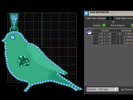Click the green Update arrow button
The image size is (133, 100).
104,25
